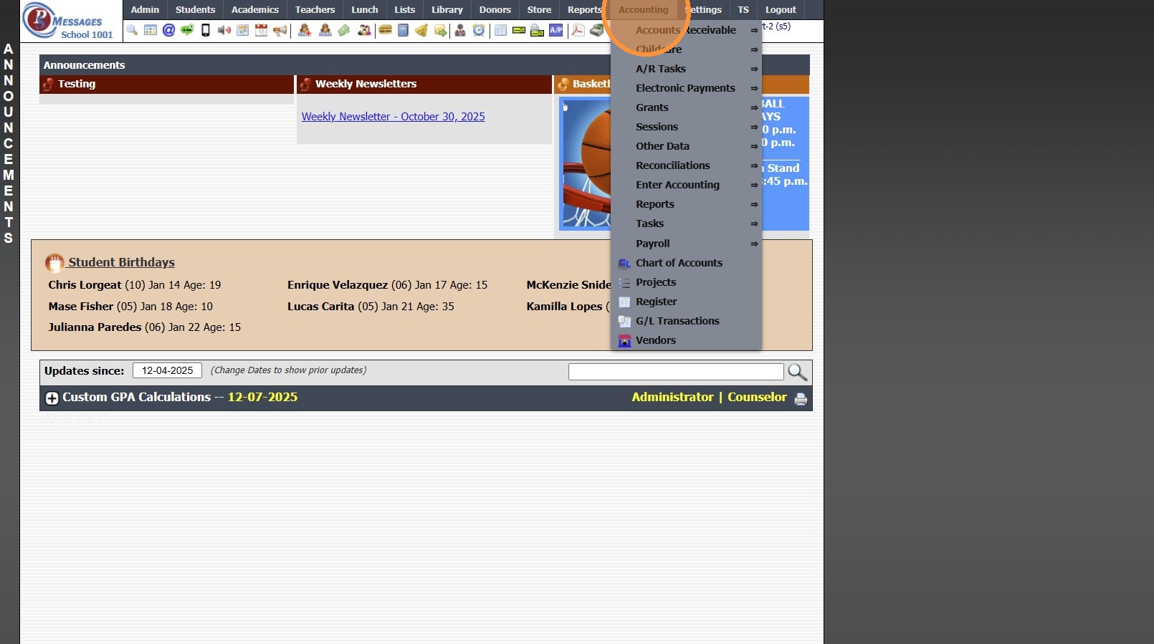1154x644 pixels.
Task: Open the Lunch menu
Action: tap(365, 10)
